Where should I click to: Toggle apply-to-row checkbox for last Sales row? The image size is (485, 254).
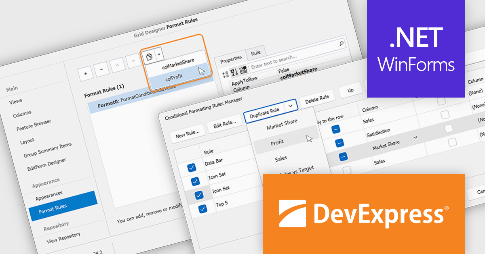[x=347, y=170]
